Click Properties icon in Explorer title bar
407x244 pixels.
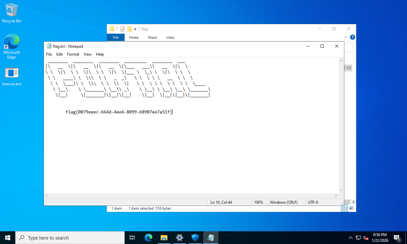(122, 29)
